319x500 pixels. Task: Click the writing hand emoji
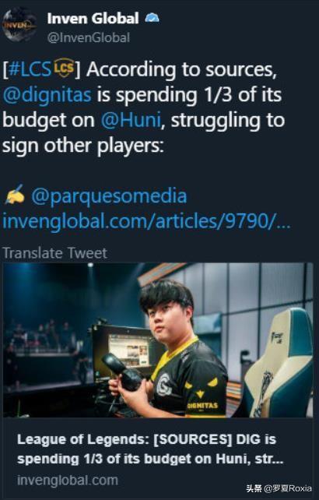pos(15,195)
